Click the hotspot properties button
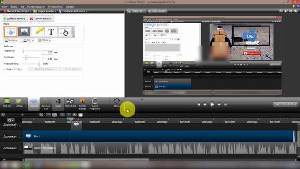 [45, 69]
